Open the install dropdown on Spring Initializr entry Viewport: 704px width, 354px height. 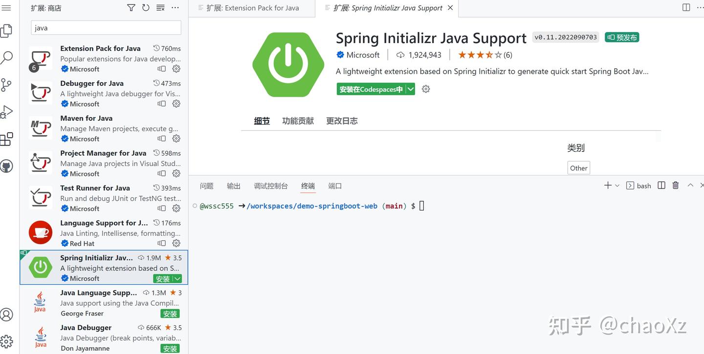[x=177, y=278]
